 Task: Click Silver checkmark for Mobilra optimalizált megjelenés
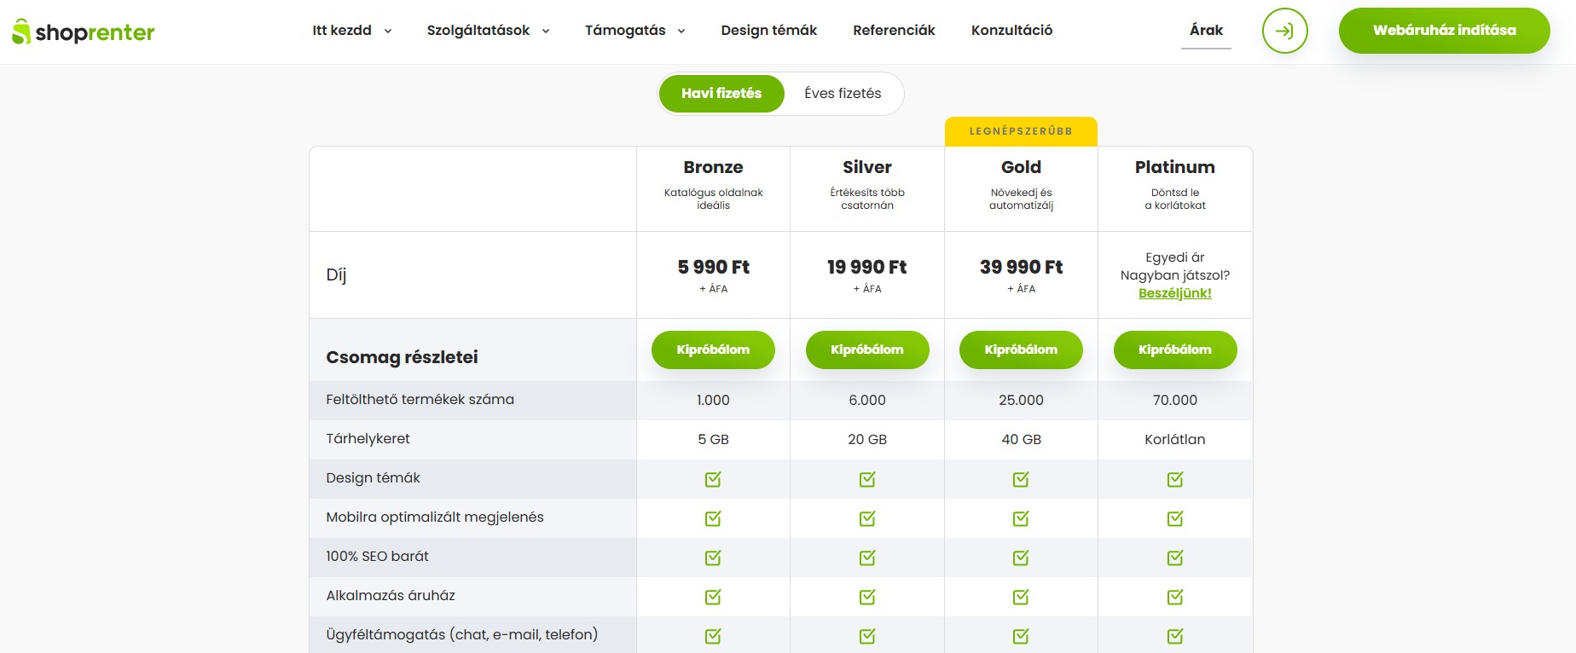(x=867, y=518)
